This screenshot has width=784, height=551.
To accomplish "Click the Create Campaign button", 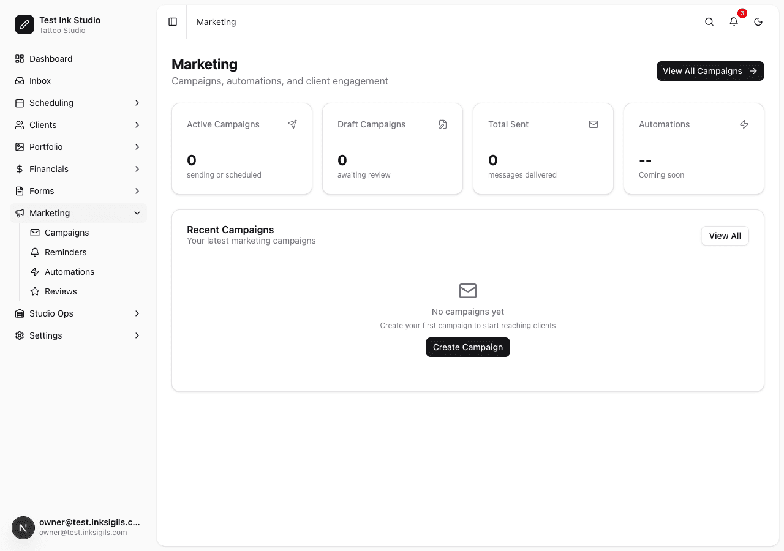I will point(467,347).
